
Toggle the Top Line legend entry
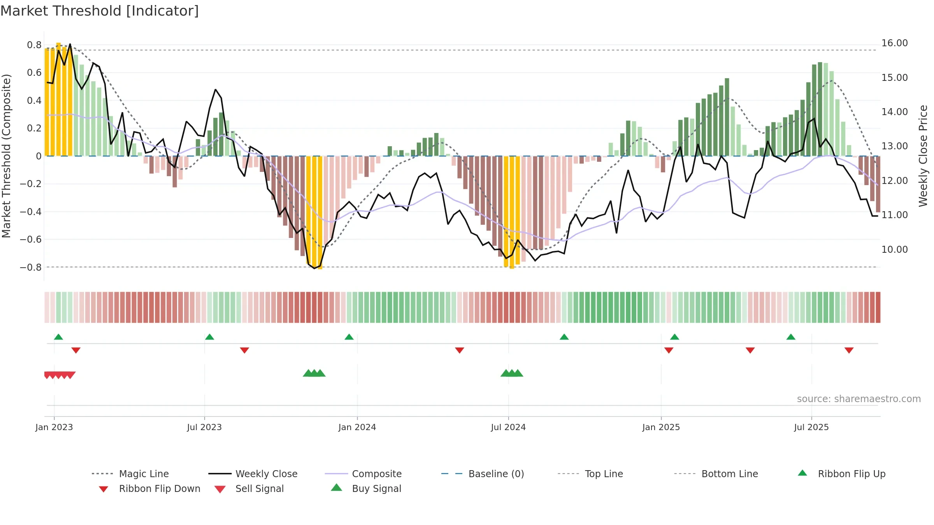tap(590, 474)
